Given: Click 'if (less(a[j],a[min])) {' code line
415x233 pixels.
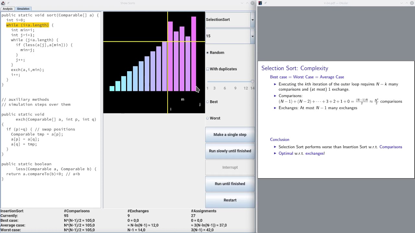Looking at the screenshot, I should [44, 45].
